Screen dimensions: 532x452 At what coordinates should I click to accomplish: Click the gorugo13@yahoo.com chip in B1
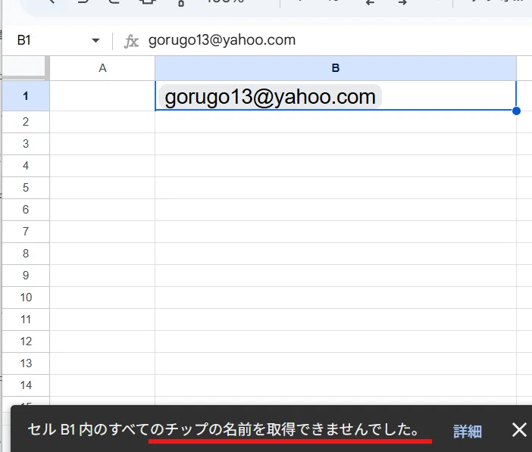pyautogui.click(x=270, y=97)
